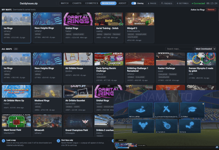Screen dimensions: 219x150
Task: Select Dacia Spring Electric Challenge map
Action: point(109,68)
